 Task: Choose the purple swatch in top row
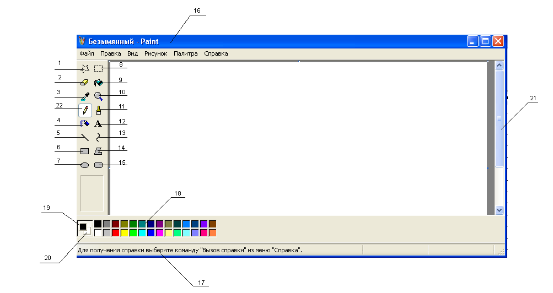pos(159,224)
